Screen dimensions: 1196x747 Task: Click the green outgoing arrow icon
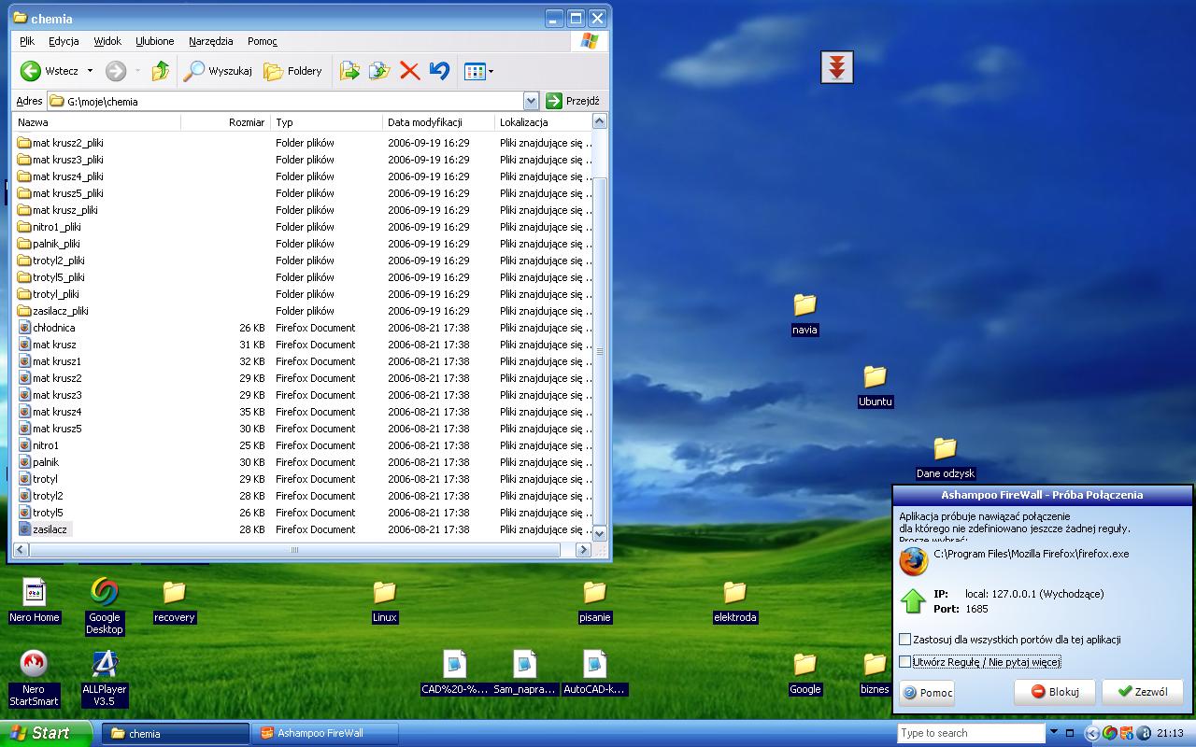[x=913, y=600]
